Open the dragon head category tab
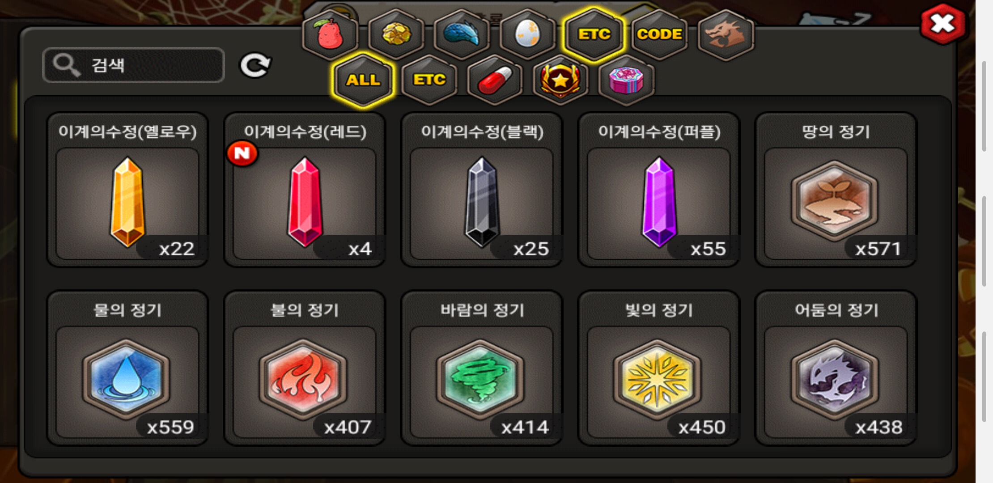 (726, 34)
